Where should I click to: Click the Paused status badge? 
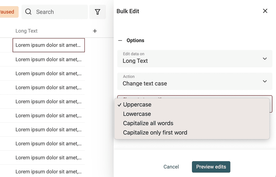[x=7, y=12]
